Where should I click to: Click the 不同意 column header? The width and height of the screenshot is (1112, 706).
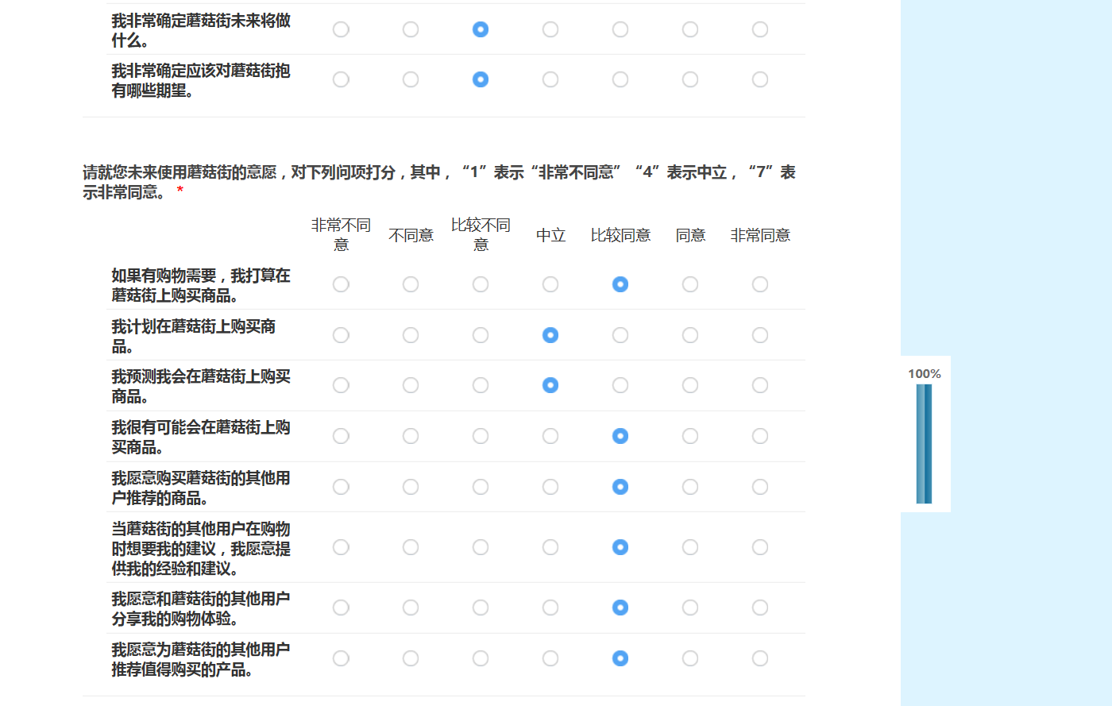click(x=411, y=235)
